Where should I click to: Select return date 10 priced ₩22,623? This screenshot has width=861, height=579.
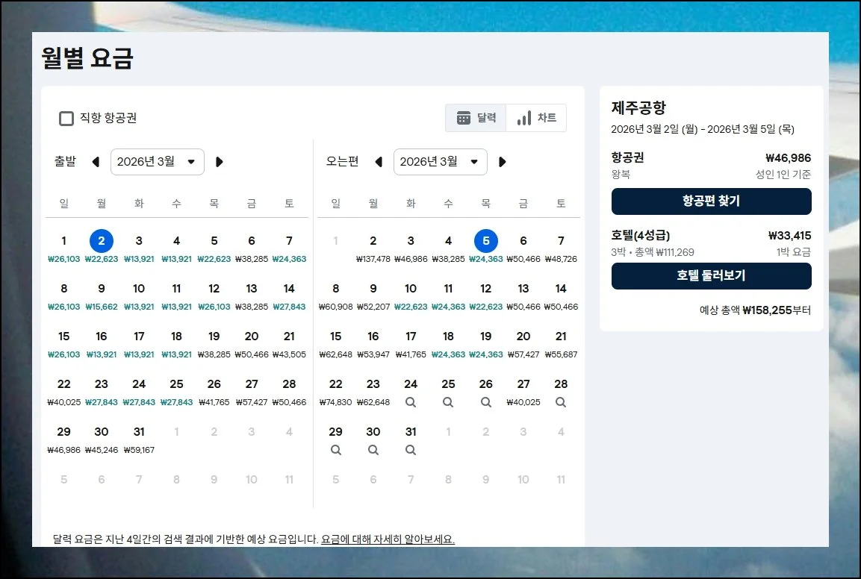pyautogui.click(x=411, y=295)
